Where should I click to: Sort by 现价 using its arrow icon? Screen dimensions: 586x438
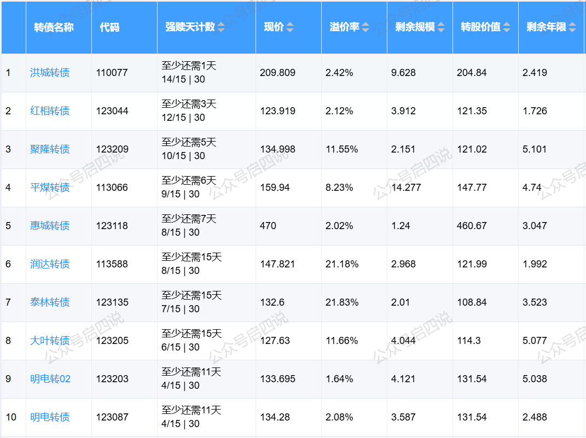point(290,27)
